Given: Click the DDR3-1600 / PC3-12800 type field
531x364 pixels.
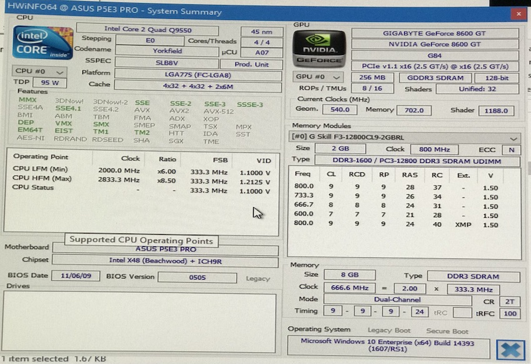Looking at the screenshot, I should pyautogui.click(x=417, y=161).
